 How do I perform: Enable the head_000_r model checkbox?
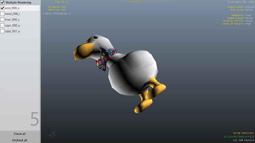point(2,14)
